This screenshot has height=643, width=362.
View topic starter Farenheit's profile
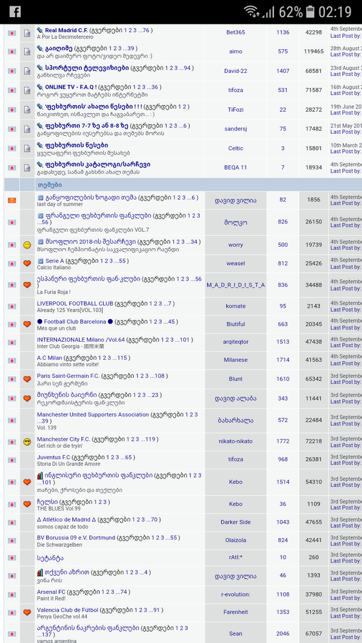(236, 612)
